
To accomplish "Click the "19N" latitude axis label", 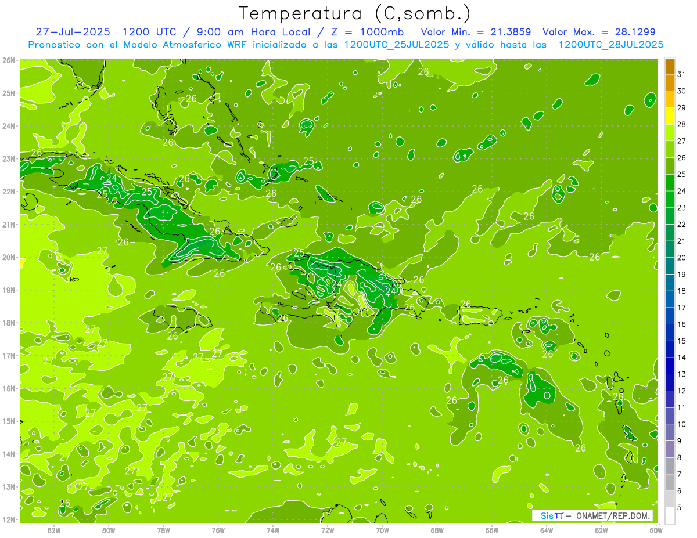I will (x=9, y=290).
